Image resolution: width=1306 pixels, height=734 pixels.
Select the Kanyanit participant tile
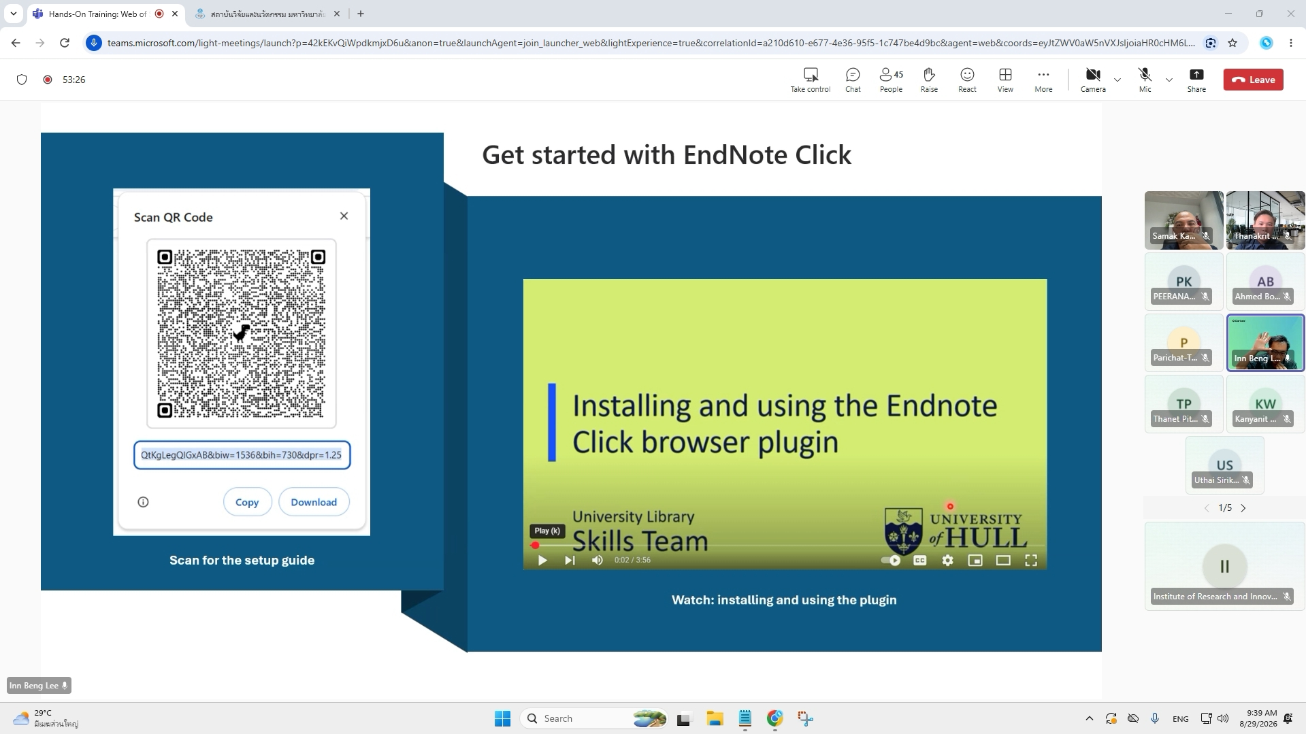click(x=1266, y=404)
